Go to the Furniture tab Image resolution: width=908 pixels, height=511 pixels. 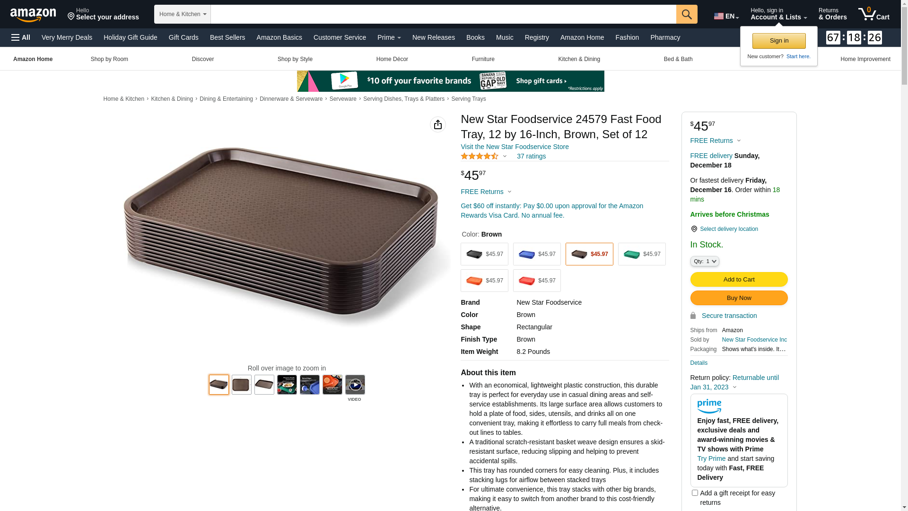pyautogui.click(x=483, y=59)
